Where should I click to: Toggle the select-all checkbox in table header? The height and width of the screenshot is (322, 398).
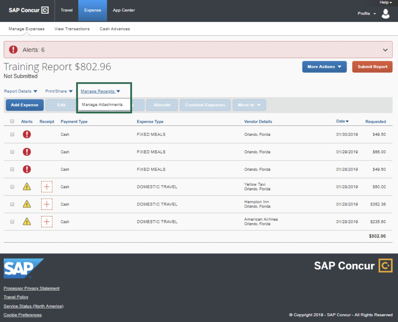point(12,121)
